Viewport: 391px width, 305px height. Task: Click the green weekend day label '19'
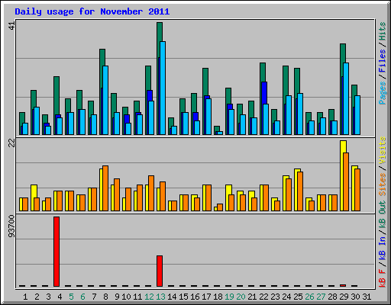click(229, 297)
